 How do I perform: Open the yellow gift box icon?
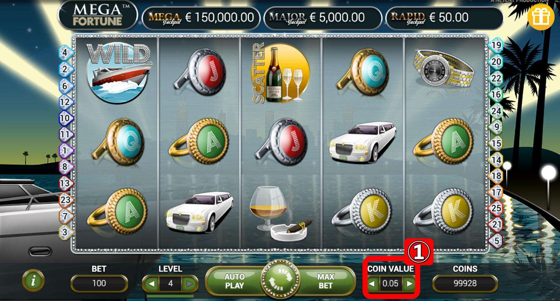pyautogui.click(x=541, y=17)
